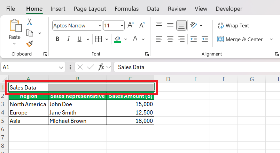The width and height of the screenshot is (280, 153).
Task: Click the Cancel X formula bar icon
Action: 80,67
